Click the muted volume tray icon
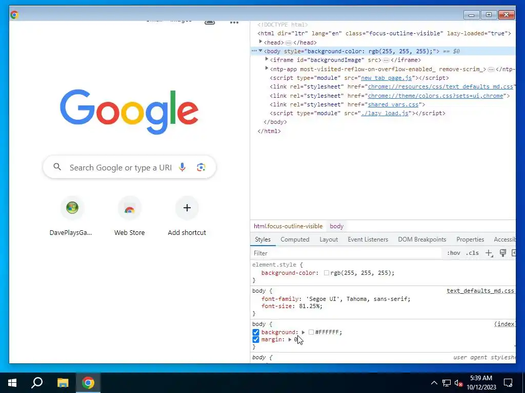Image resolution: width=525 pixels, height=393 pixels. tap(458, 383)
